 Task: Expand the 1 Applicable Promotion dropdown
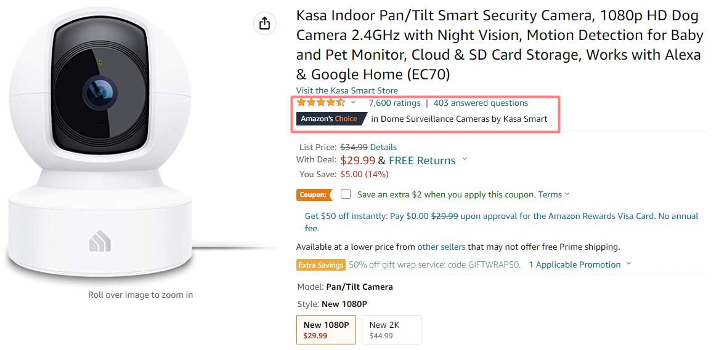(x=628, y=264)
